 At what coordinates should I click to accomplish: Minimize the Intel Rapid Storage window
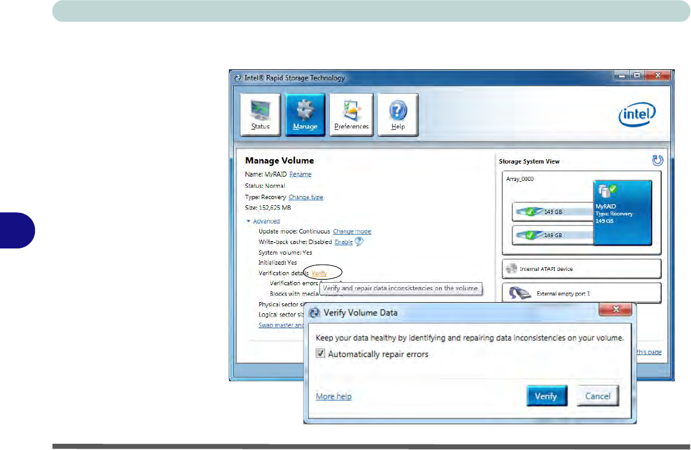pyautogui.click(x=622, y=76)
